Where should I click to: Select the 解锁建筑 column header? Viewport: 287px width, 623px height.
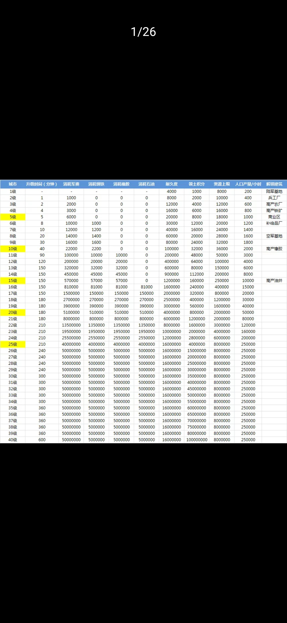pos(274,184)
